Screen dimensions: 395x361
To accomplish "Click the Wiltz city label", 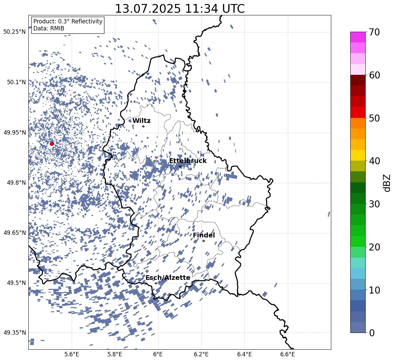I will click(141, 121).
